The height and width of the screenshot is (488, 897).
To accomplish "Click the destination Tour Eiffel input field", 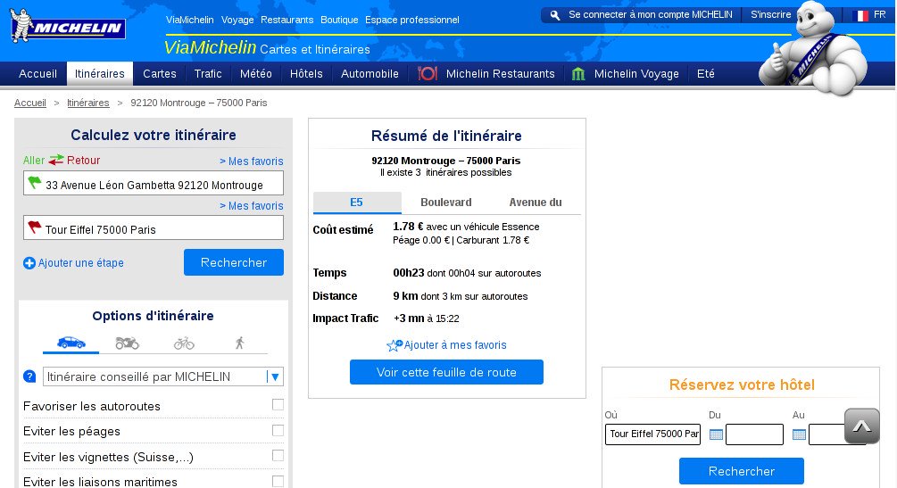I will 154,228.
